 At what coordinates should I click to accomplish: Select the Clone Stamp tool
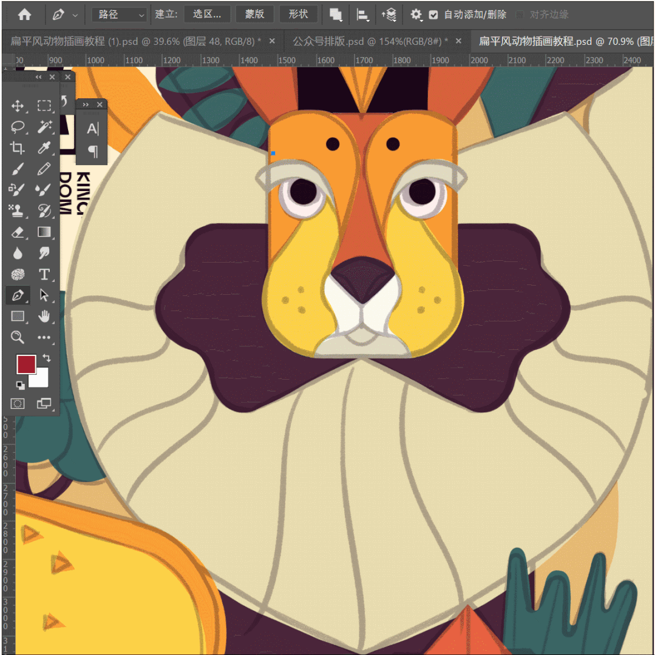[18, 210]
